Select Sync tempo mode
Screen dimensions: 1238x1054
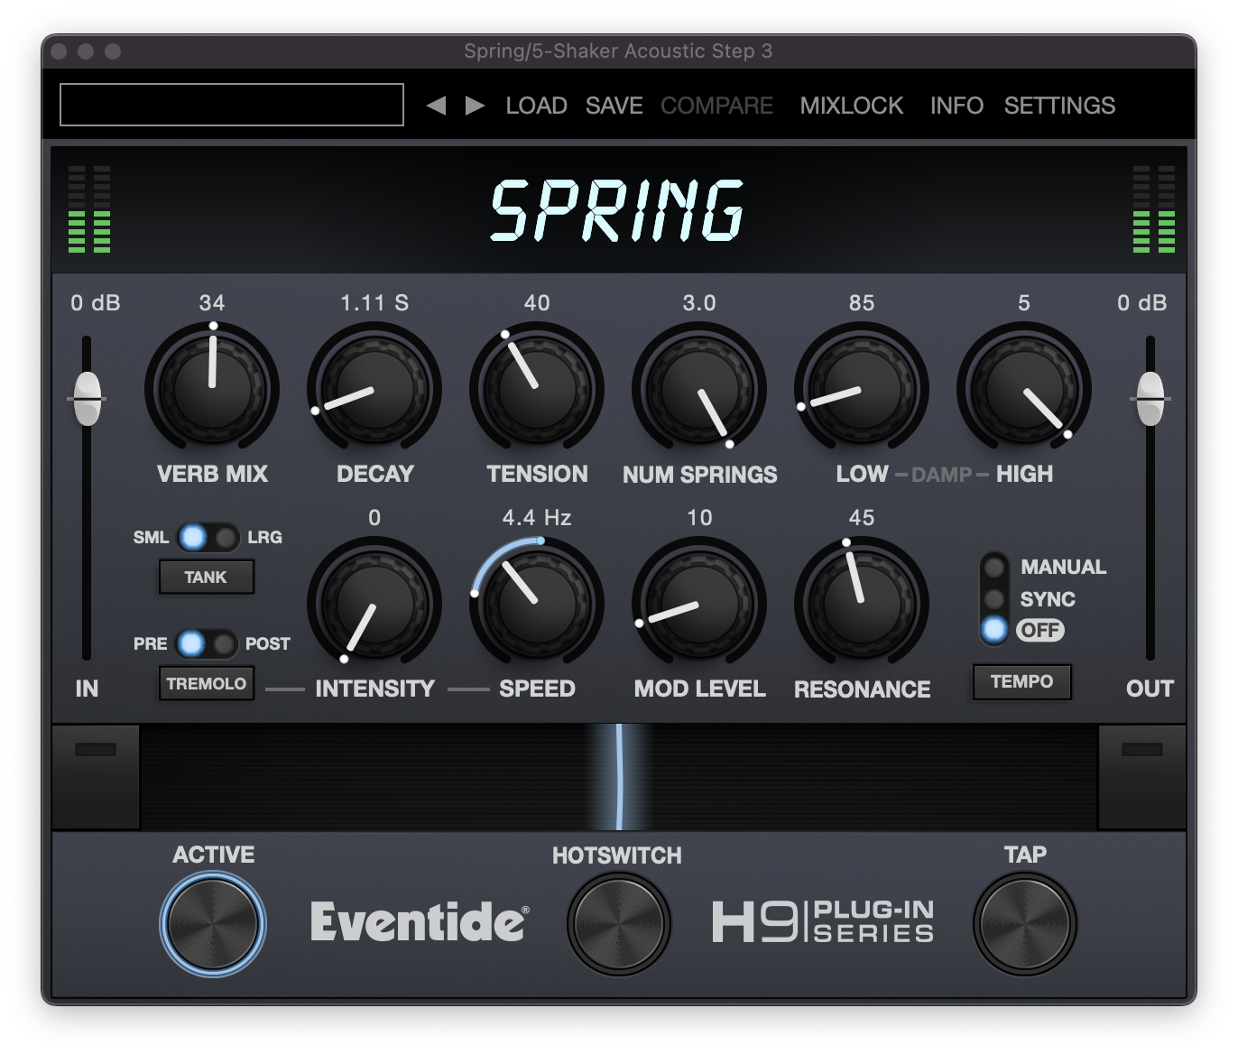click(994, 598)
